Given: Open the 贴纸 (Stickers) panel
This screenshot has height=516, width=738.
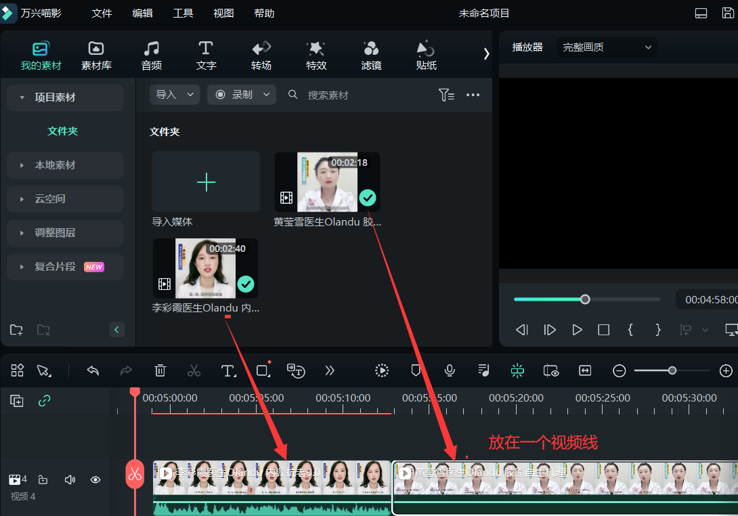Looking at the screenshot, I should [x=426, y=54].
